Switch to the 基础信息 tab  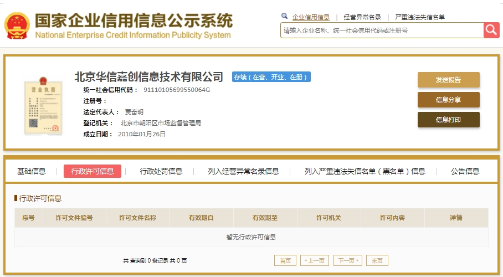click(32, 171)
